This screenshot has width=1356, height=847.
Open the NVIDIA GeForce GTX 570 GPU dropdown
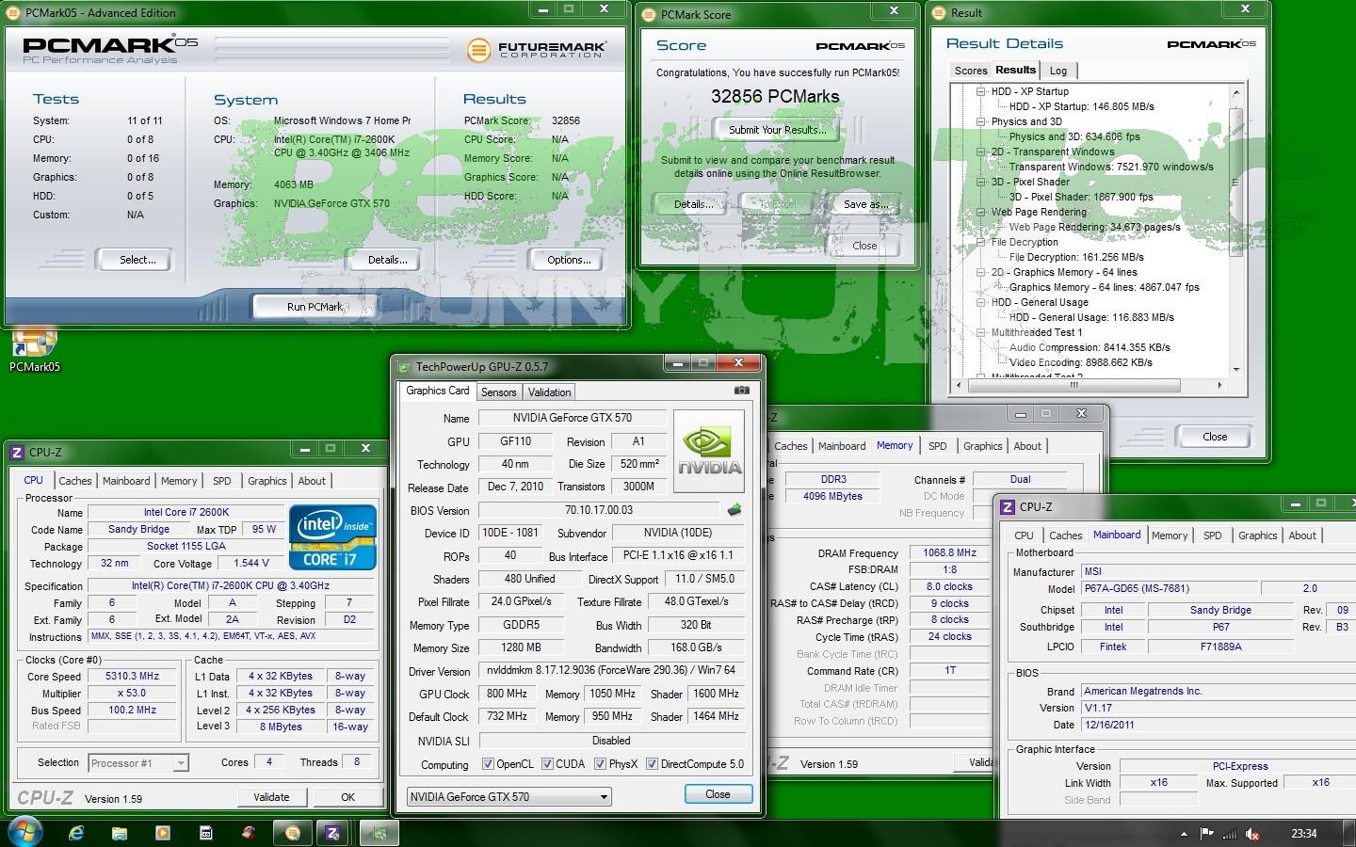coord(509,797)
